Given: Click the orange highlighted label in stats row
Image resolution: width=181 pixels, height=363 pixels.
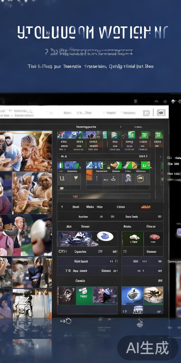Looking at the screenshot, I should pos(146,207).
